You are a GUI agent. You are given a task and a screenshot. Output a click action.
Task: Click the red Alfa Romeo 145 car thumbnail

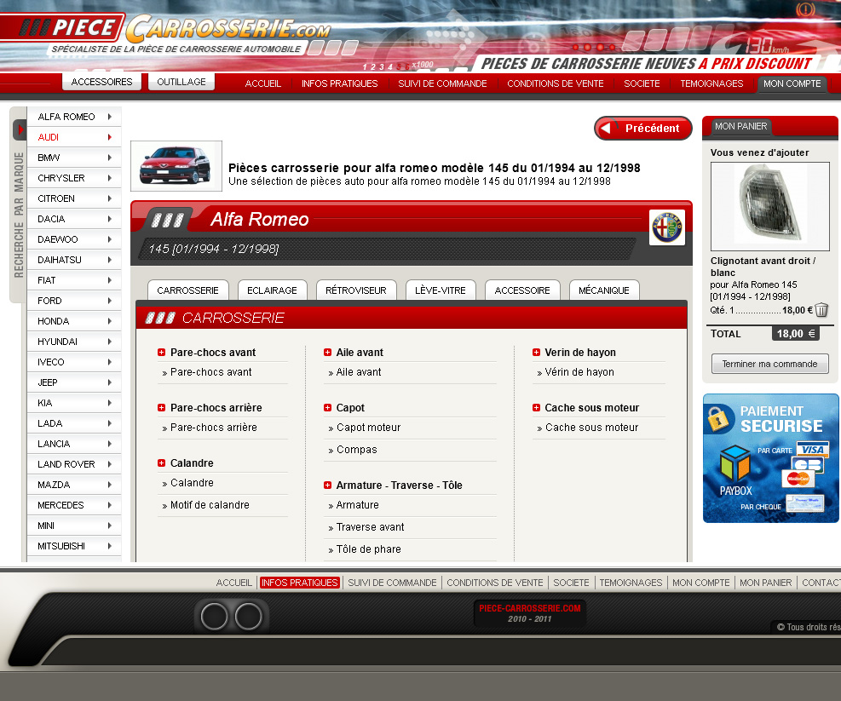tap(176, 165)
